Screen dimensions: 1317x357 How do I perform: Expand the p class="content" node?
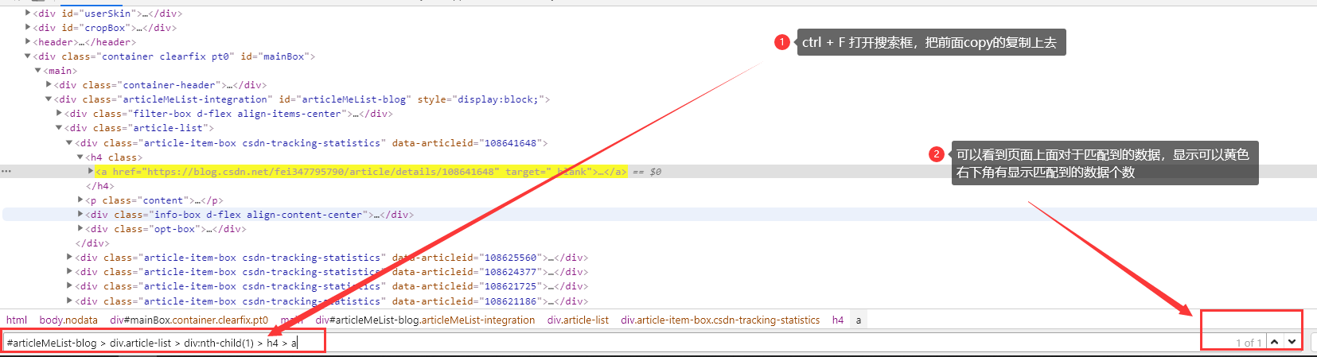[x=80, y=200]
